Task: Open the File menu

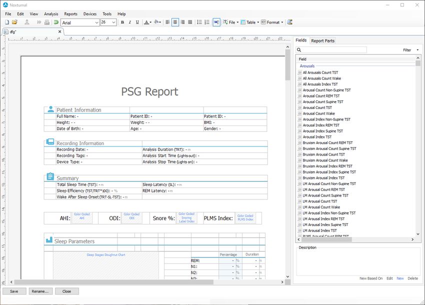Action: coord(8,14)
